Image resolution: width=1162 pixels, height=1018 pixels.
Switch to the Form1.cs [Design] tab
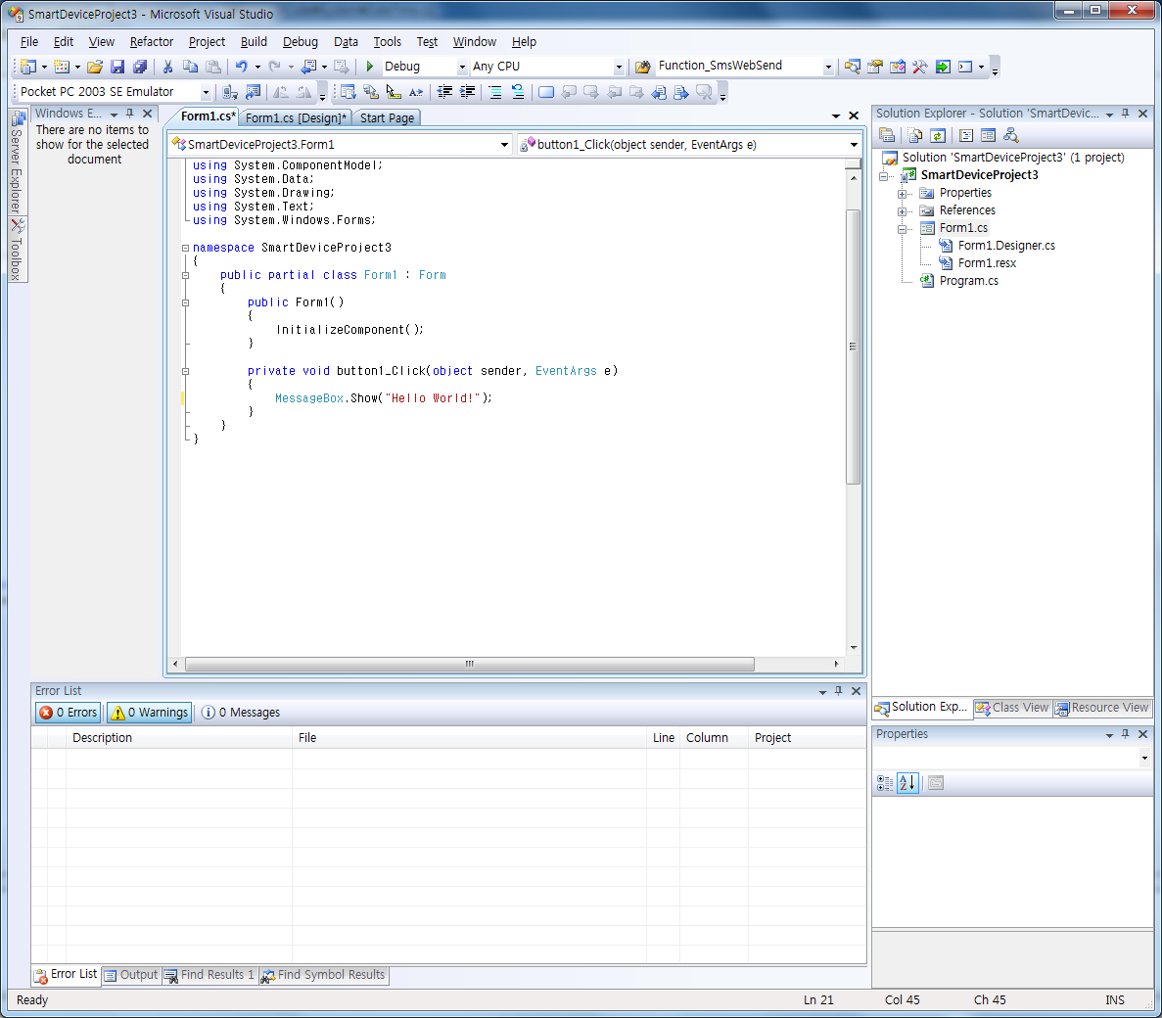tap(296, 118)
